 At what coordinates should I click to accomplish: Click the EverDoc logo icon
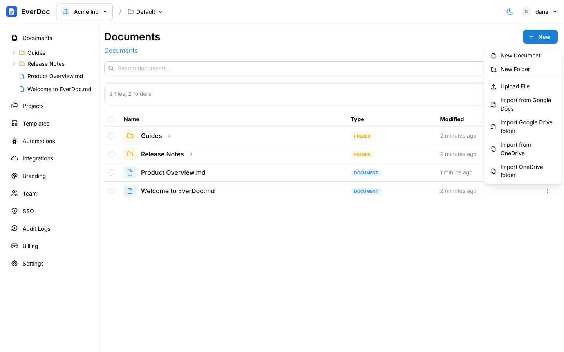[x=12, y=12]
